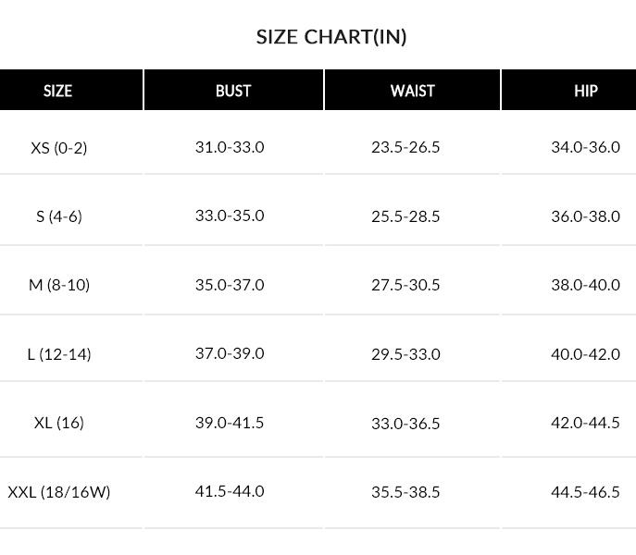The width and height of the screenshot is (636, 555).
Task: Click the M hip value 38.0-40.0
Action: [x=585, y=284]
